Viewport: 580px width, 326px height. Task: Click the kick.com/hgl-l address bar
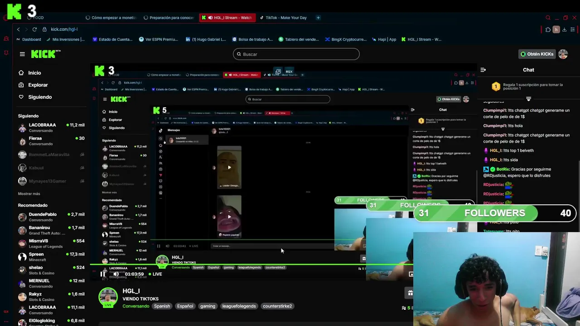(64, 29)
